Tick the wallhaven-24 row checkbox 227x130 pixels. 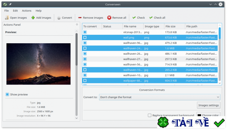tap(85, 48)
